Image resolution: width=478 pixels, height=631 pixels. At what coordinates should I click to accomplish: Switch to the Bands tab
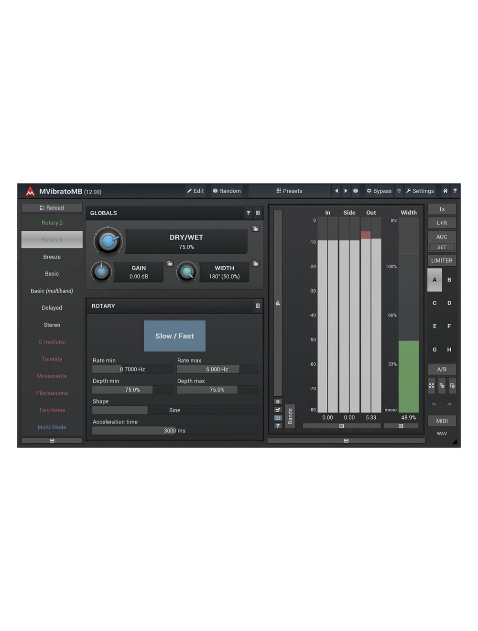click(290, 416)
